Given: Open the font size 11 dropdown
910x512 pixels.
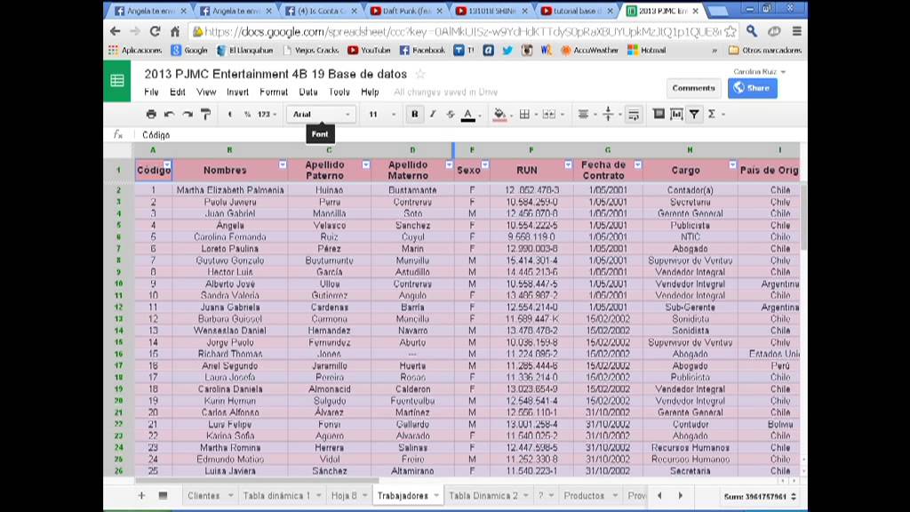Looking at the screenshot, I should click(382, 115).
